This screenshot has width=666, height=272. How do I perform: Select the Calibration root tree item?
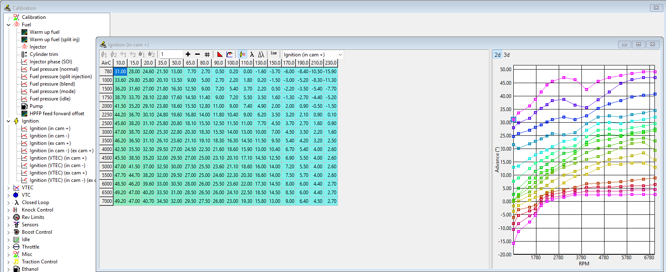click(33, 17)
